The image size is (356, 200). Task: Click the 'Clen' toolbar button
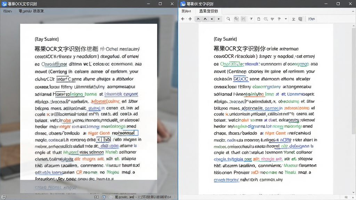311,19
